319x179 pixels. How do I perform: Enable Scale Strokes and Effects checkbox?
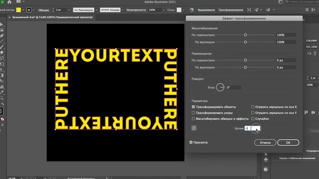(x=193, y=118)
